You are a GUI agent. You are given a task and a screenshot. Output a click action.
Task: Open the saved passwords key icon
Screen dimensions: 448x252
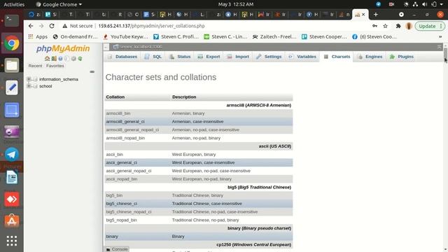click(x=374, y=26)
